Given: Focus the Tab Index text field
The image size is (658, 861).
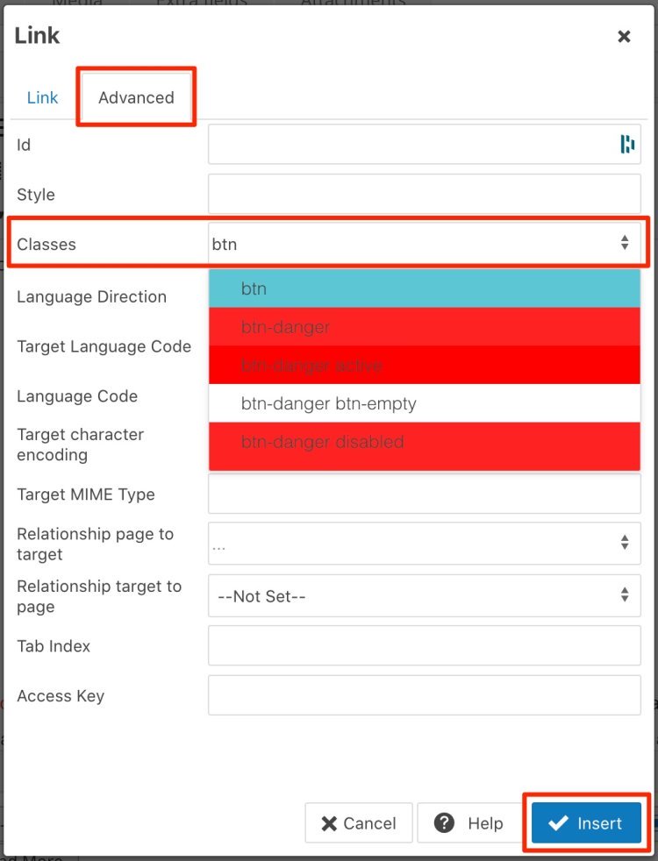Looking at the screenshot, I should coord(425,646).
